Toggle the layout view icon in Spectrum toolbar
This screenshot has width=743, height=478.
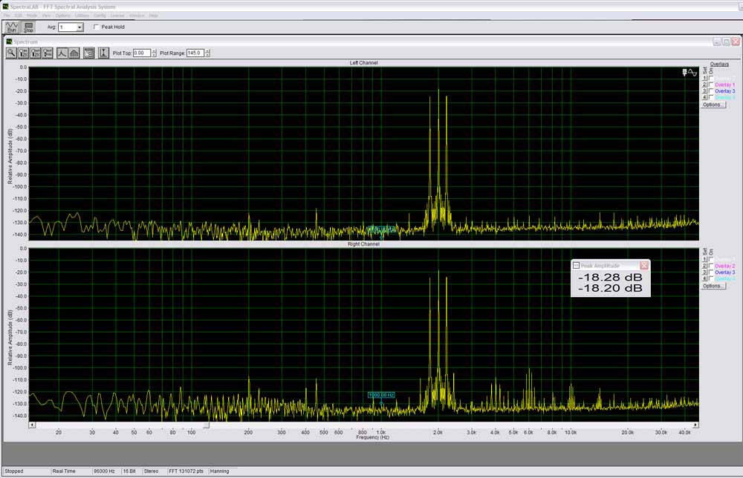click(x=88, y=53)
